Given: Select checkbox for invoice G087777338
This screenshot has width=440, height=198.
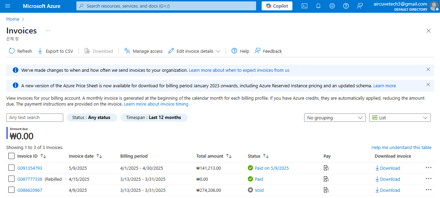Looking at the screenshot, I should tap(11, 179).
